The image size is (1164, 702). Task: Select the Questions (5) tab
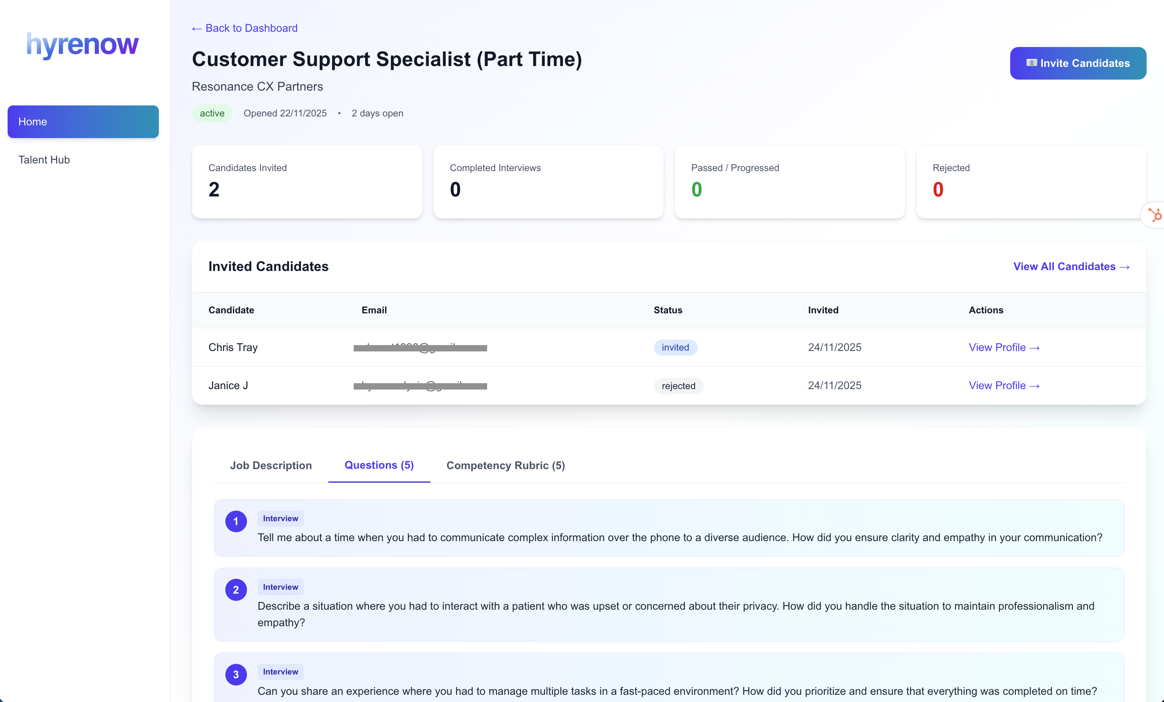(379, 465)
